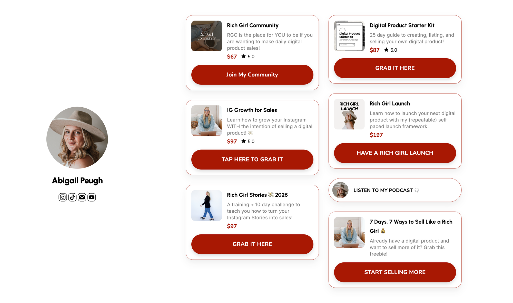513x303 pixels.
Task: Open the LISTEN TO MY PODCAST link
Action: click(x=395, y=190)
